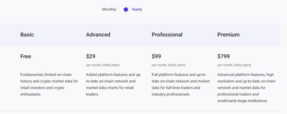Toggle the Monthly/Yearly billing switch
This screenshot has width=287, height=114.
pos(124,10)
